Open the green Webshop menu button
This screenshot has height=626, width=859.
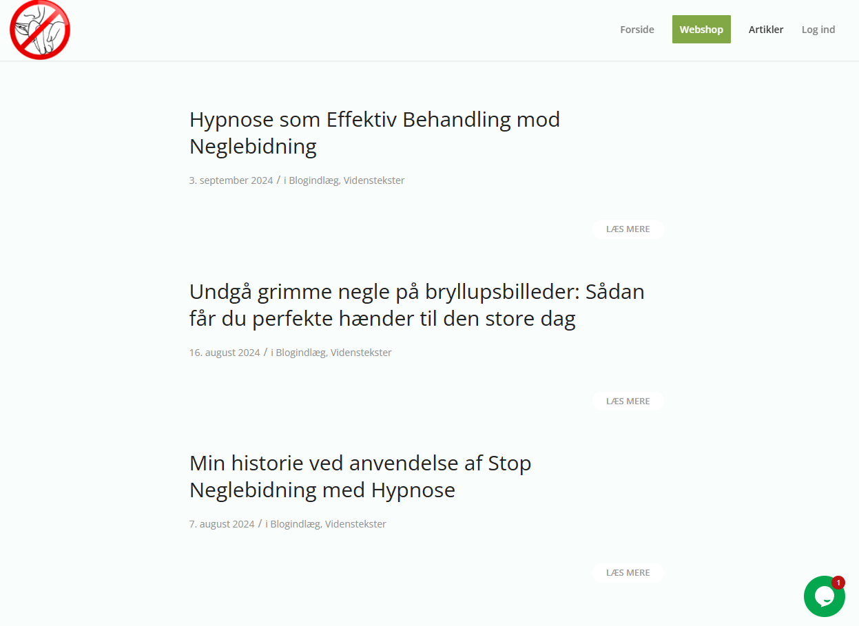click(701, 30)
